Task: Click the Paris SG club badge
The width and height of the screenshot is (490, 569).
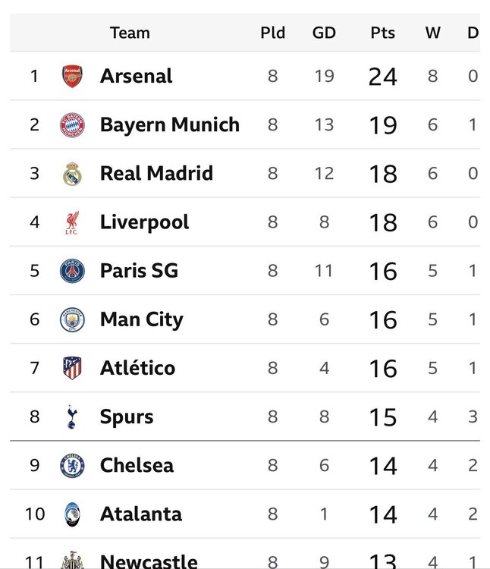Action: click(x=72, y=271)
